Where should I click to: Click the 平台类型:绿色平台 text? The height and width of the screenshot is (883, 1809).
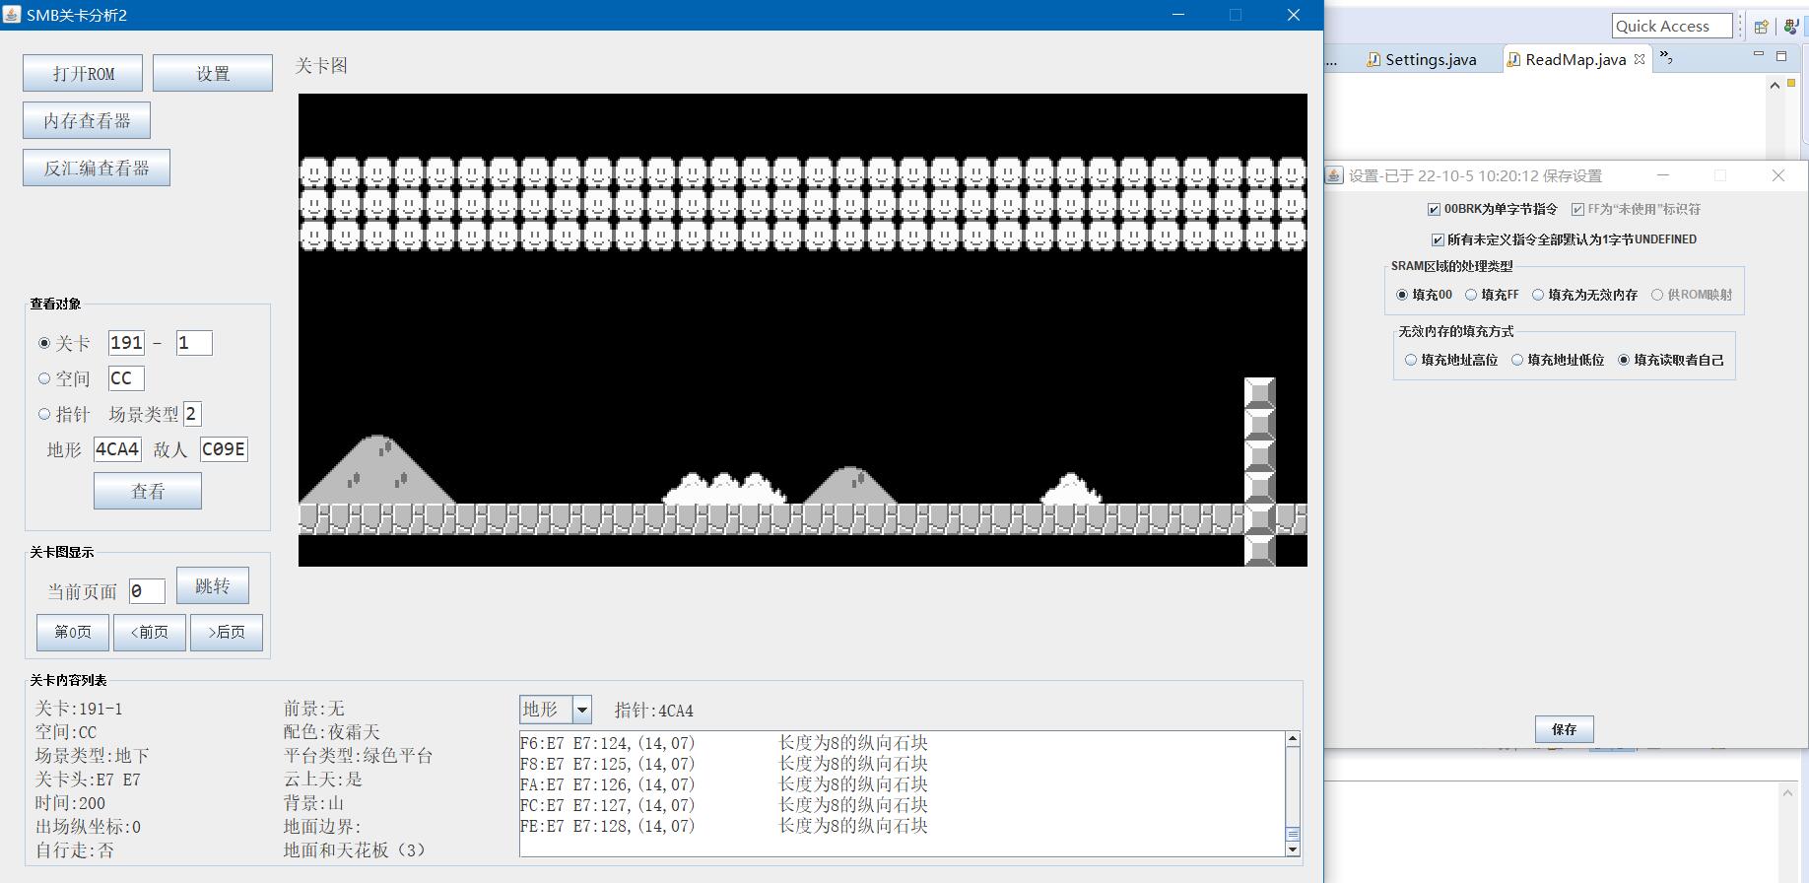point(359,756)
